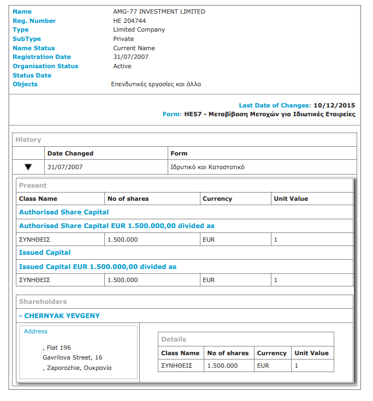
Task: Click the Address label in shareholder box
Action: (x=35, y=331)
